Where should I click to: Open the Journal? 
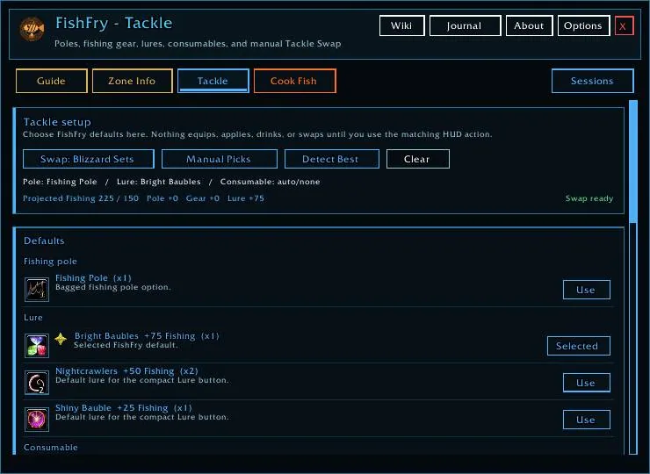click(x=466, y=25)
